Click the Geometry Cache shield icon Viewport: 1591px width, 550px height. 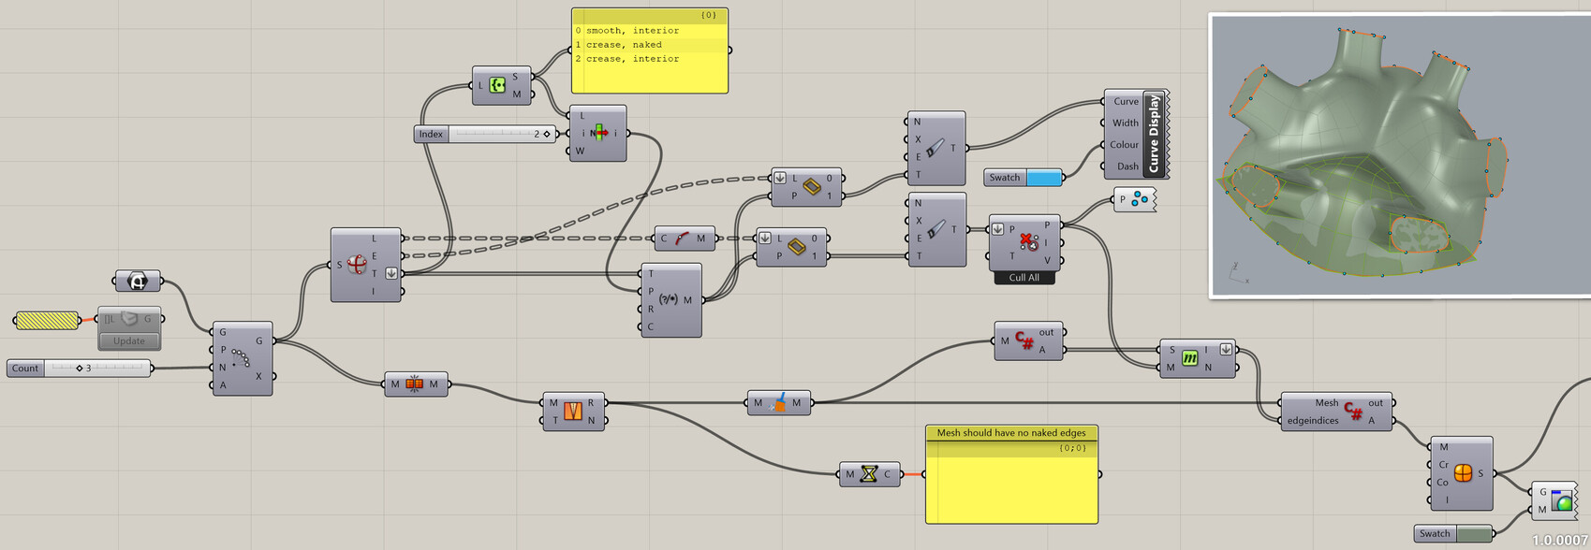[x=128, y=319]
